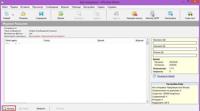Screen dimensions: 200x111
Task: Open the Задачи scheduler icon
Action: tap(97, 14)
